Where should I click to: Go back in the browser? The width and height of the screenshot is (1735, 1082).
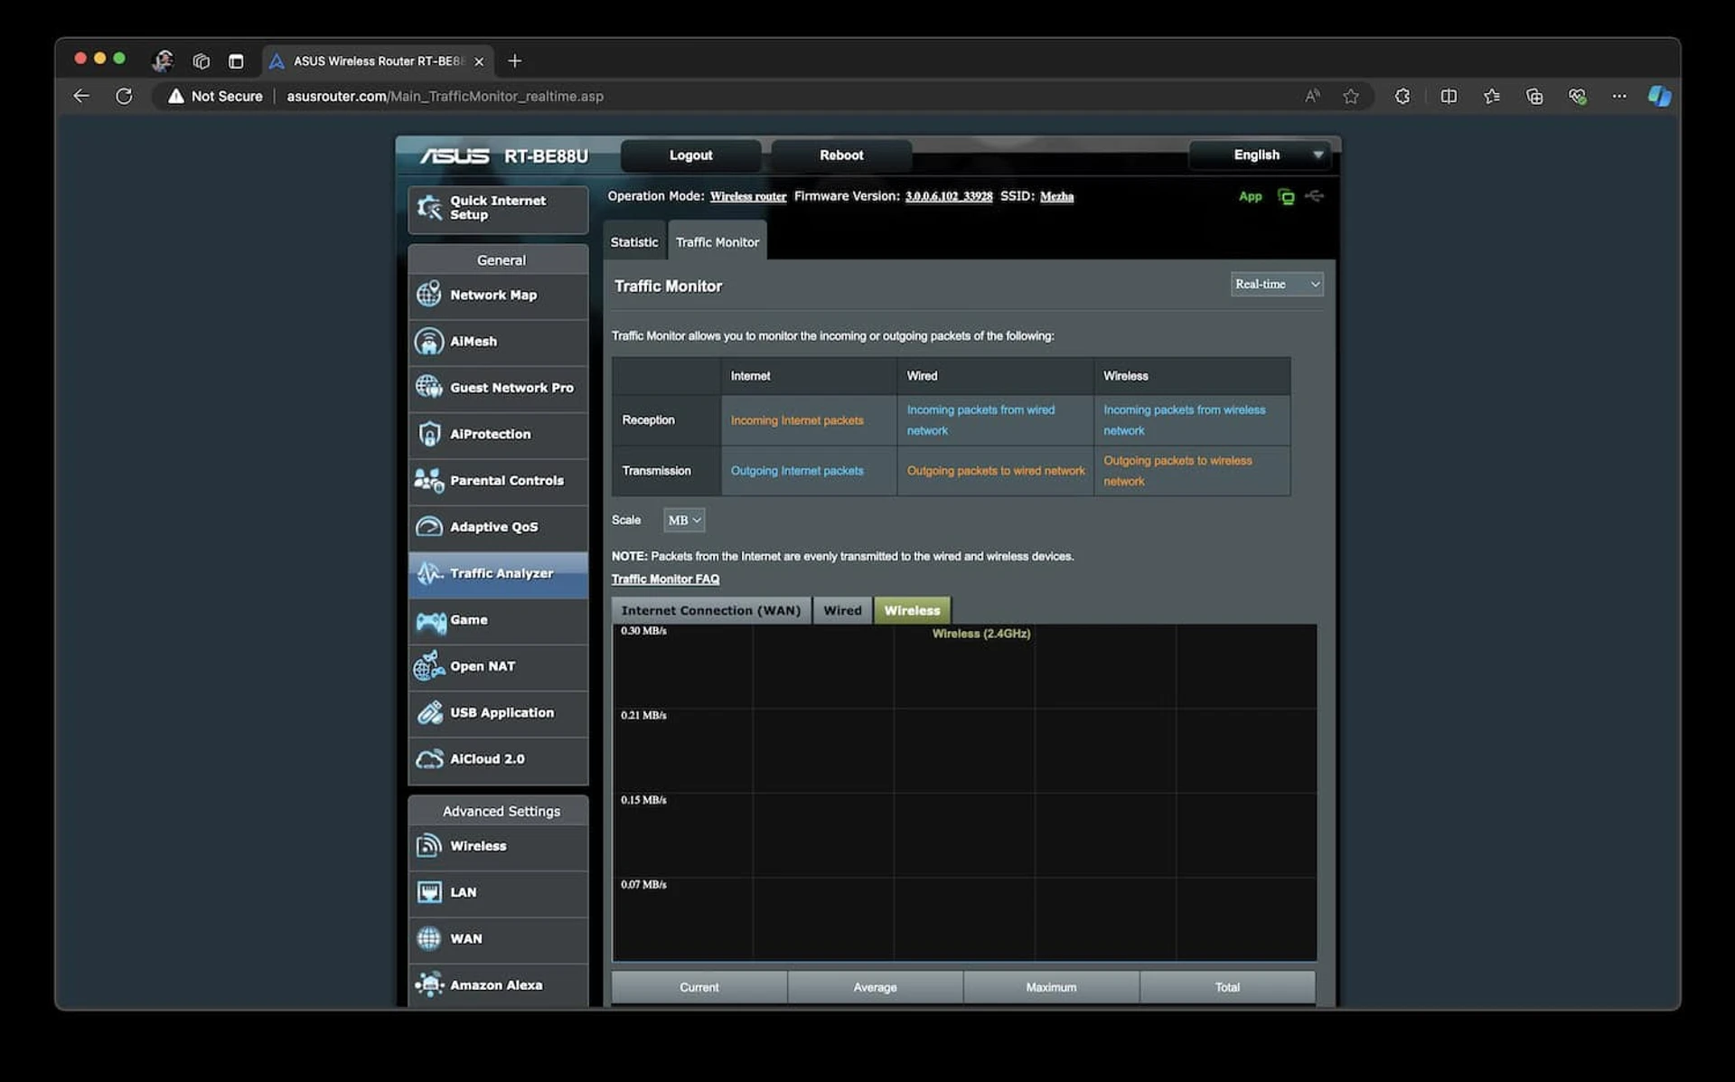click(81, 96)
